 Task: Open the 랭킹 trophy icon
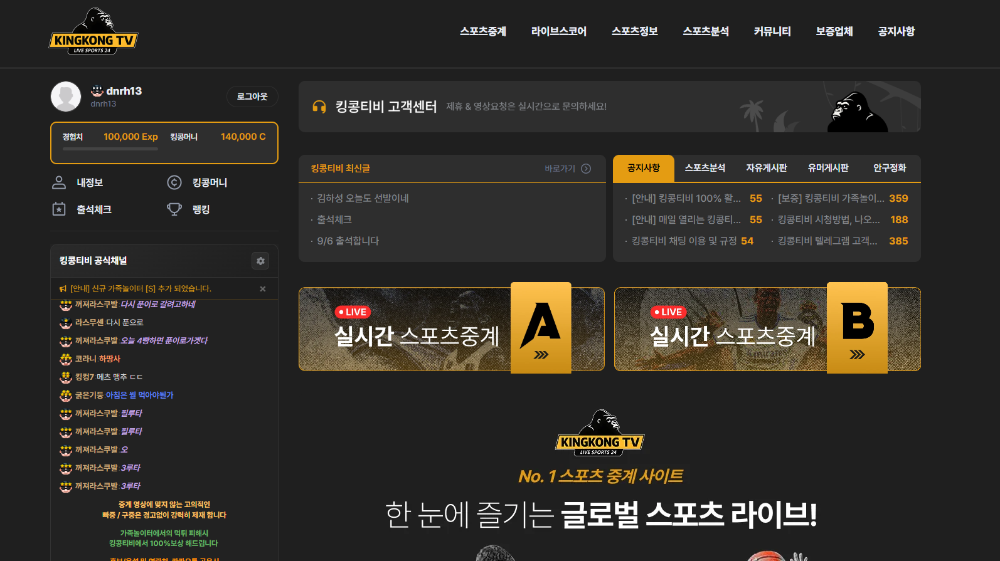point(174,209)
